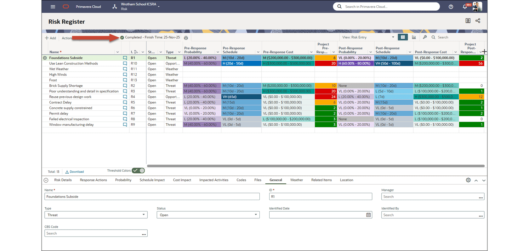Toggle the Threshold Colors switch

click(138, 170)
